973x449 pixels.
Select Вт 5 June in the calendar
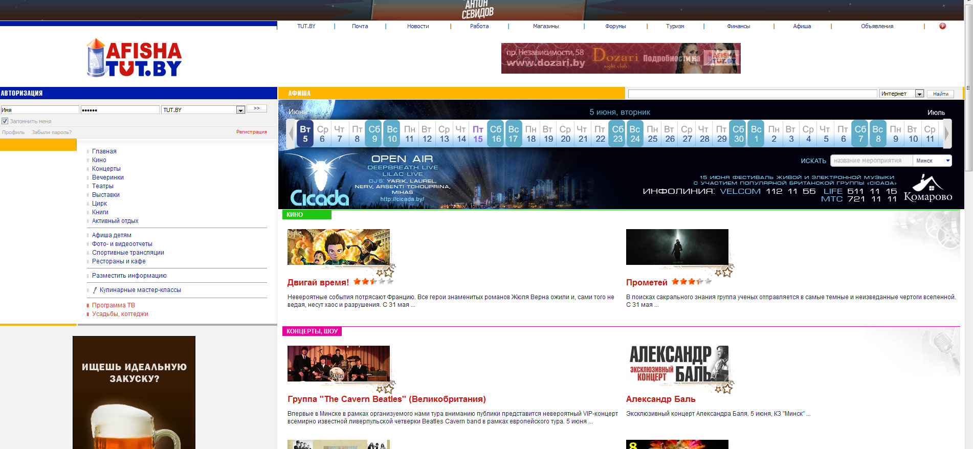coord(305,134)
